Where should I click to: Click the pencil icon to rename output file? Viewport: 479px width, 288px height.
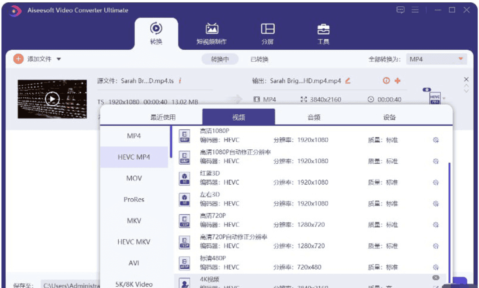[x=348, y=81]
